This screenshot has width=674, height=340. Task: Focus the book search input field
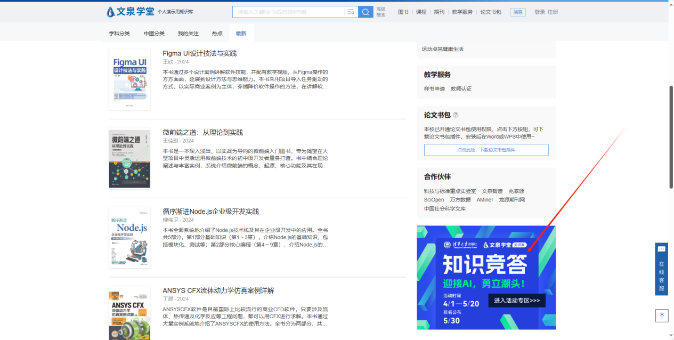(288, 12)
